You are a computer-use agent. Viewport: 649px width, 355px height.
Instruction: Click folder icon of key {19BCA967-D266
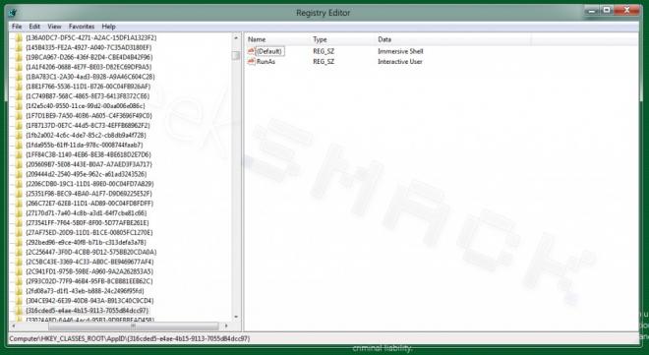(19, 57)
